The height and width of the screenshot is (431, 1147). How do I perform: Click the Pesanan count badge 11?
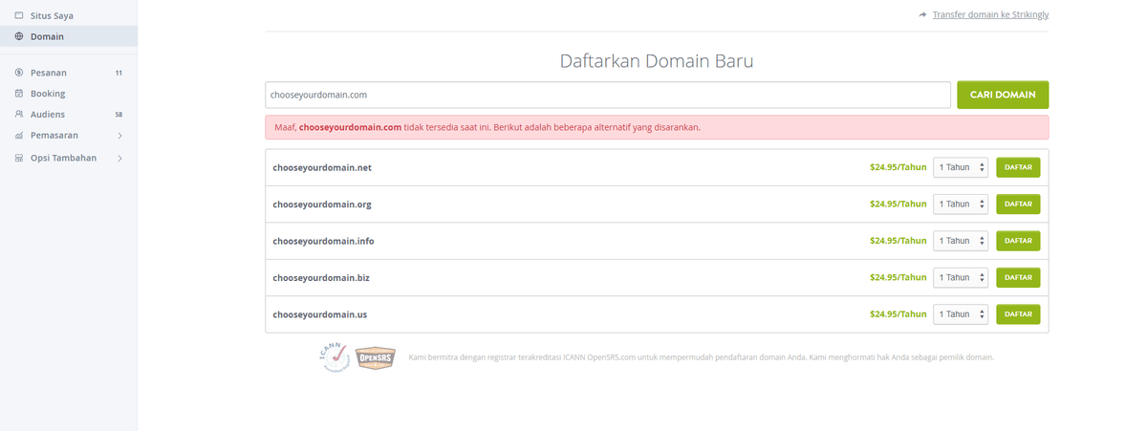coord(119,73)
